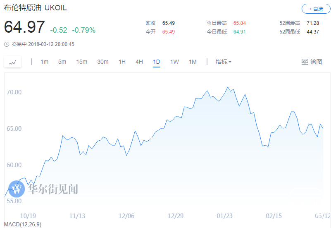Switch to the 1m interval

pyautogui.click(x=44, y=62)
